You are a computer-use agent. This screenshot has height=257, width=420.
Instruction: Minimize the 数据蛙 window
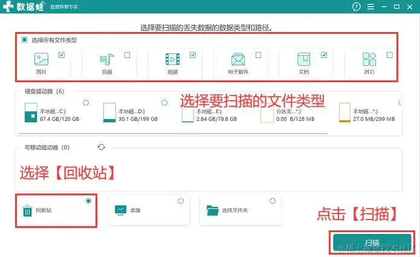(384, 7)
